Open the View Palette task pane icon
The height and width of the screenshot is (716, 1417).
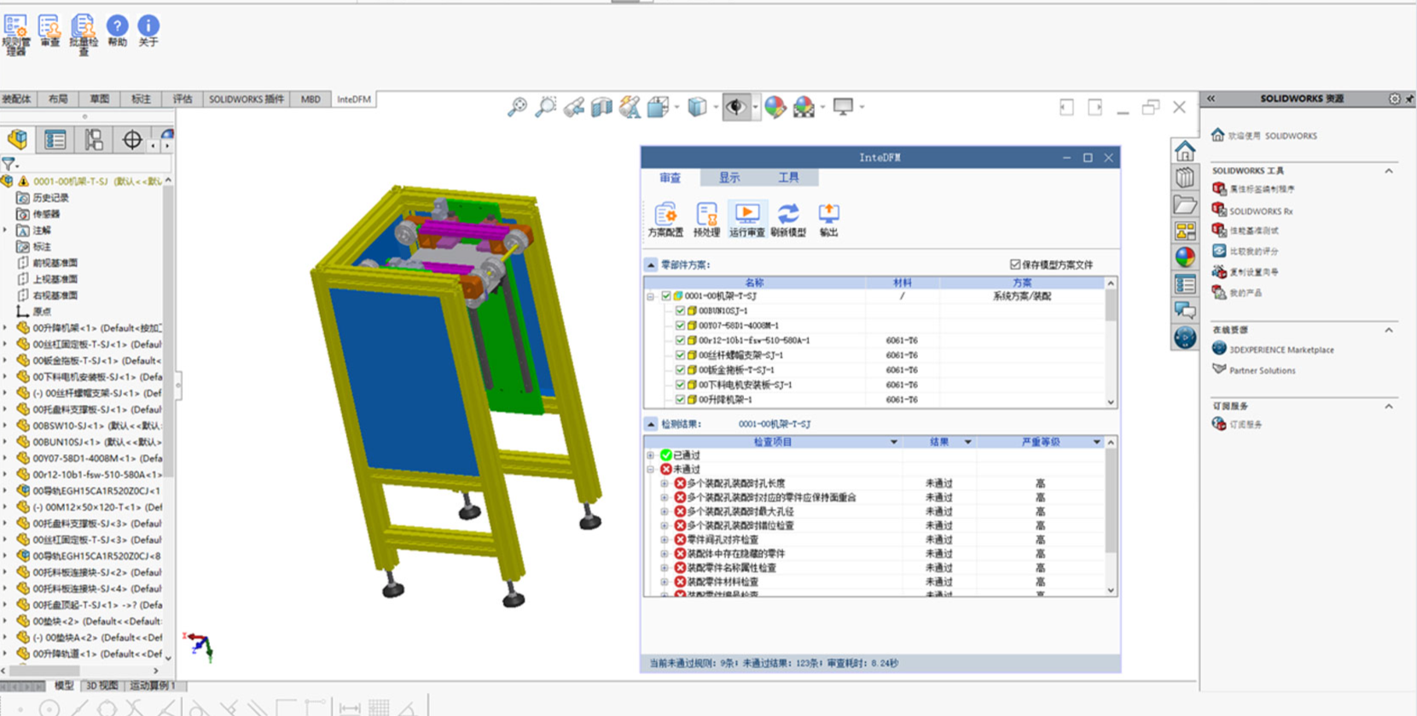tap(1185, 231)
